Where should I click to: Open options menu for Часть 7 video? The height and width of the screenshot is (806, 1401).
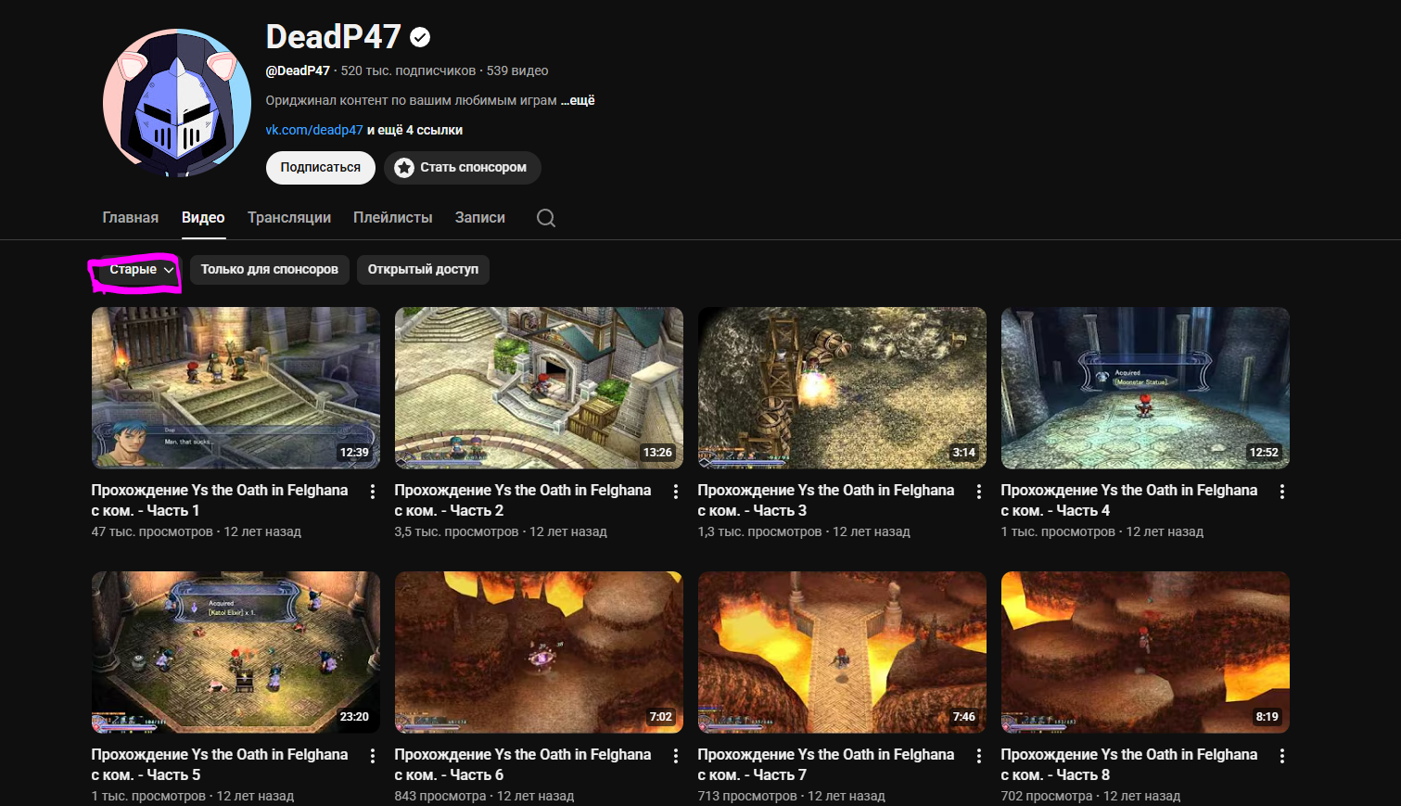click(x=979, y=756)
